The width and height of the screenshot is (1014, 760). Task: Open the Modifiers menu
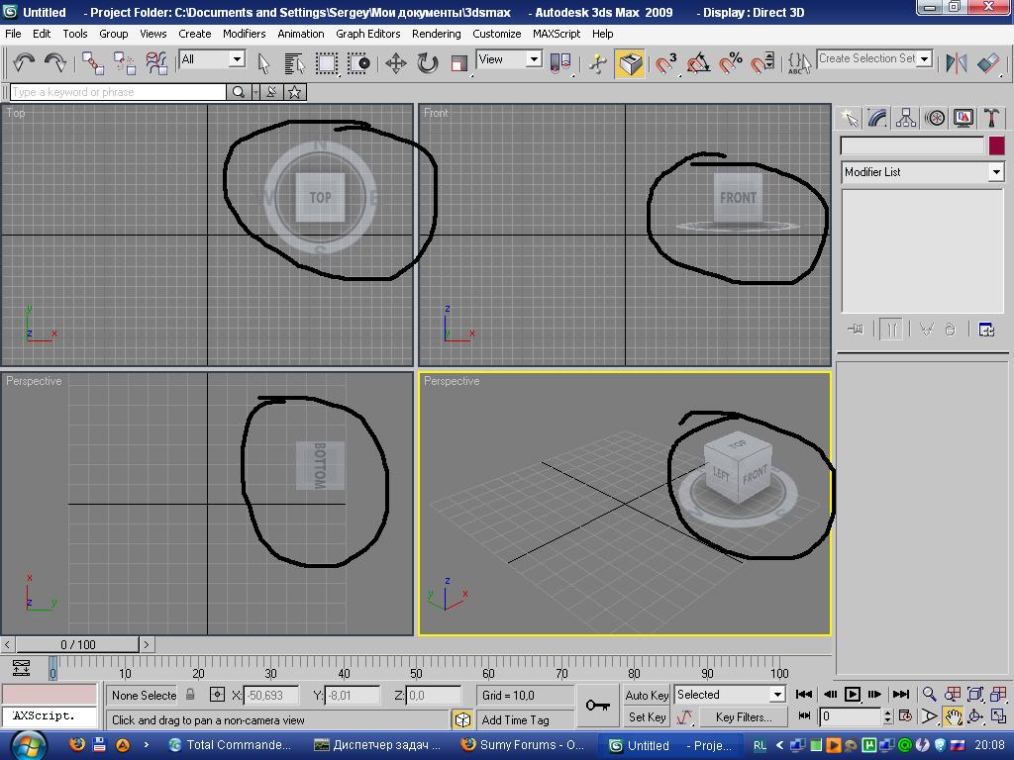point(244,33)
